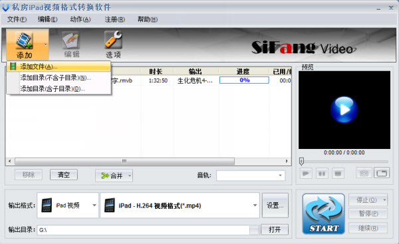Screen dimensions: 399x244
Task: Click the 打开 button
Action: (275, 230)
